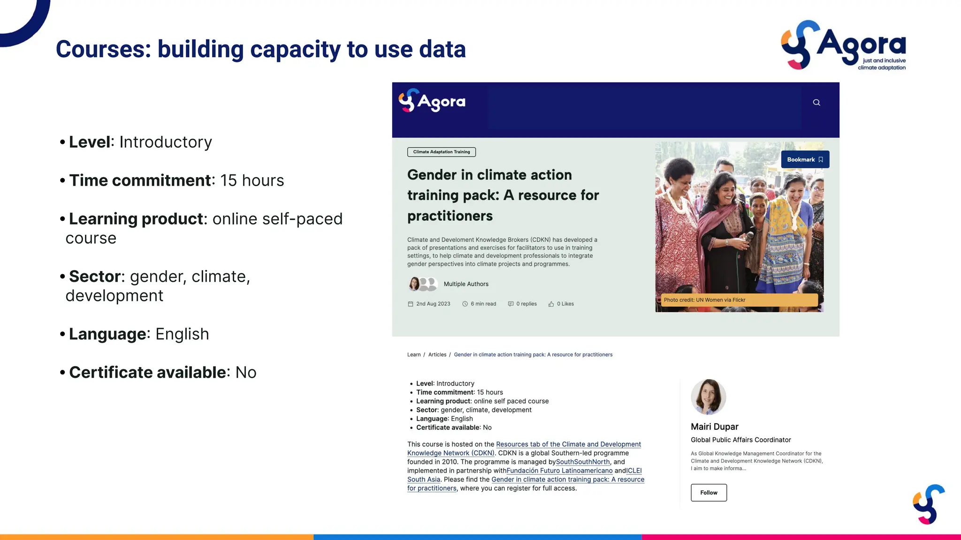Click the Follow button under Mairi Dupar
This screenshot has width=961, height=540.
[x=709, y=493]
